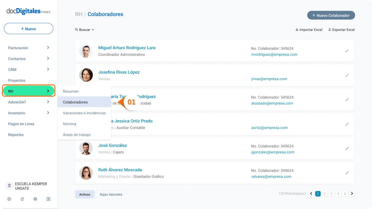Image resolution: width=372 pixels, height=209 pixels.
Task: Click the Nuevo Colaborador button
Action: point(331,15)
